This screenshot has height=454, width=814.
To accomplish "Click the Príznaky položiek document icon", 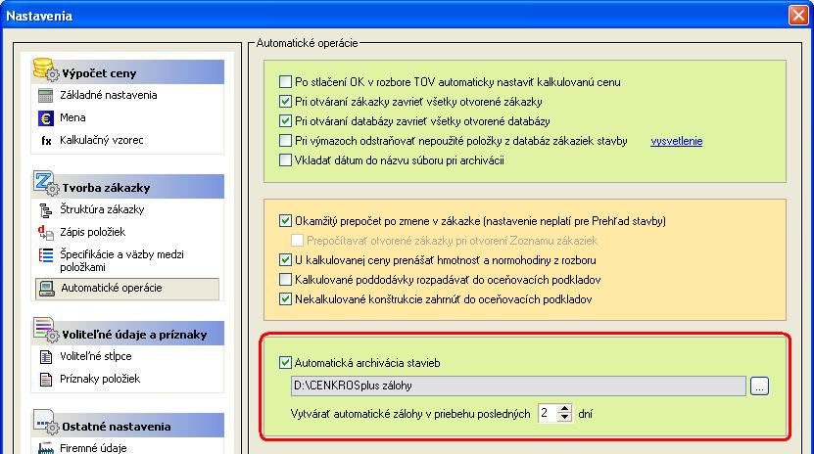I will (46, 380).
